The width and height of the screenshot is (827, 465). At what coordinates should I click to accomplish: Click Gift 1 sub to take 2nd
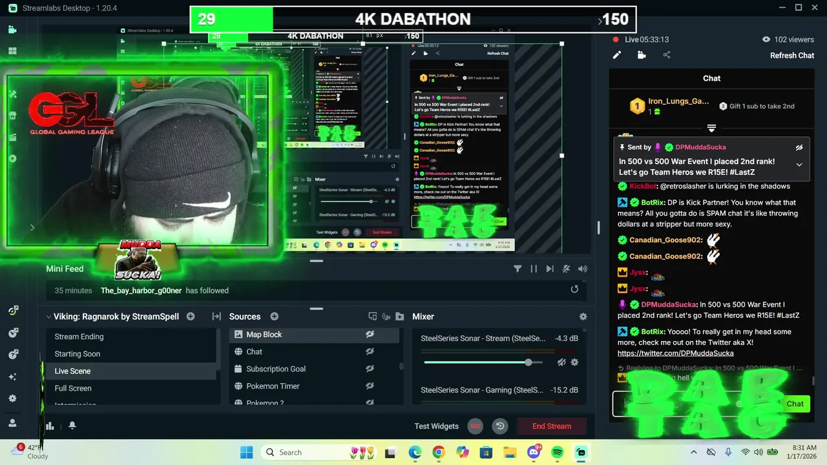757,106
